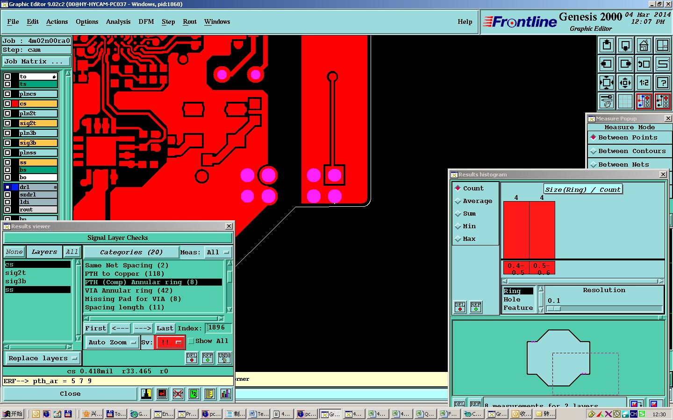Open the Actions menu
673x420 pixels.
point(57,22)
